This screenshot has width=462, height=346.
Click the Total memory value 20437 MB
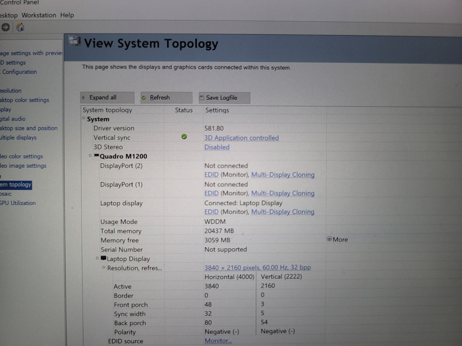click(x=219, y=231)
